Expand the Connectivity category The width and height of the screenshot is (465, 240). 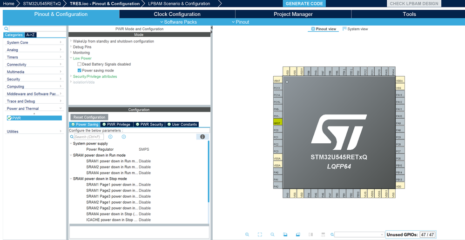pyautogui.click(x=35, y=64)
